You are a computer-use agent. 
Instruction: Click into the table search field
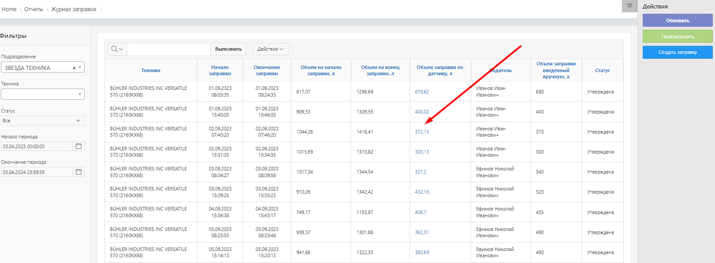coord(169,49)
